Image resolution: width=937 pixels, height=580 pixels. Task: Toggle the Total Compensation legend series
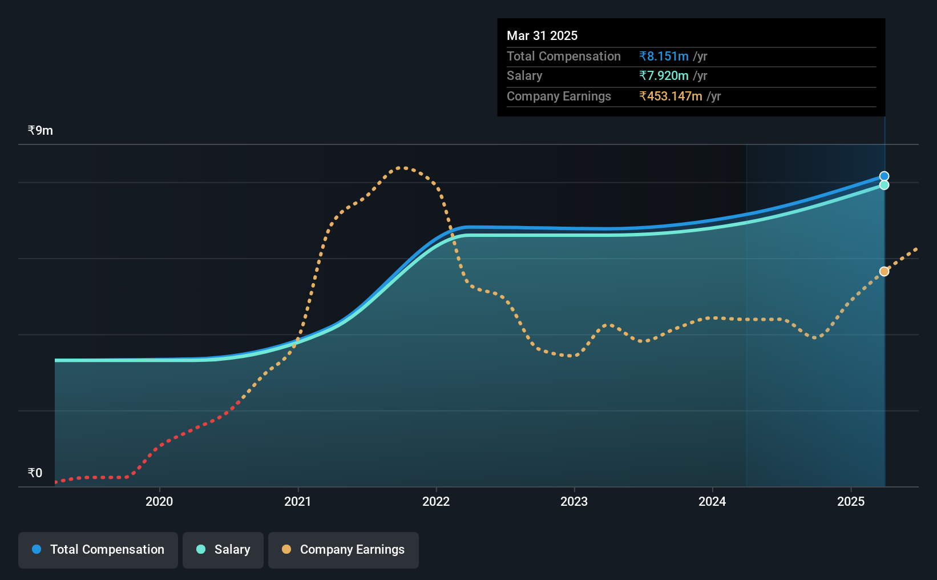pyautogui.click(x=98, y=550)
